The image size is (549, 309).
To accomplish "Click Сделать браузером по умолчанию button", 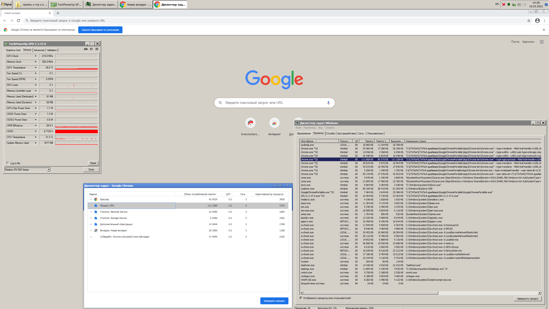I will click(x=100, y=30).
